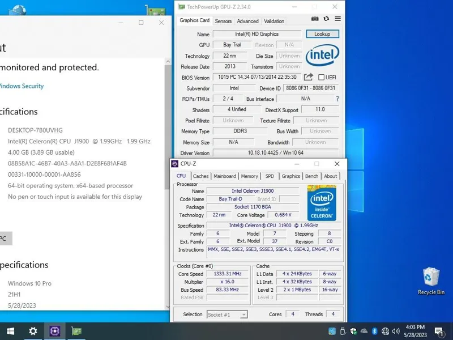Image resolution: width=453 pixels, height=340 pixels.
Task: Click the Driver Version field in GPU-Z
Action: click(x=276, y=152)
